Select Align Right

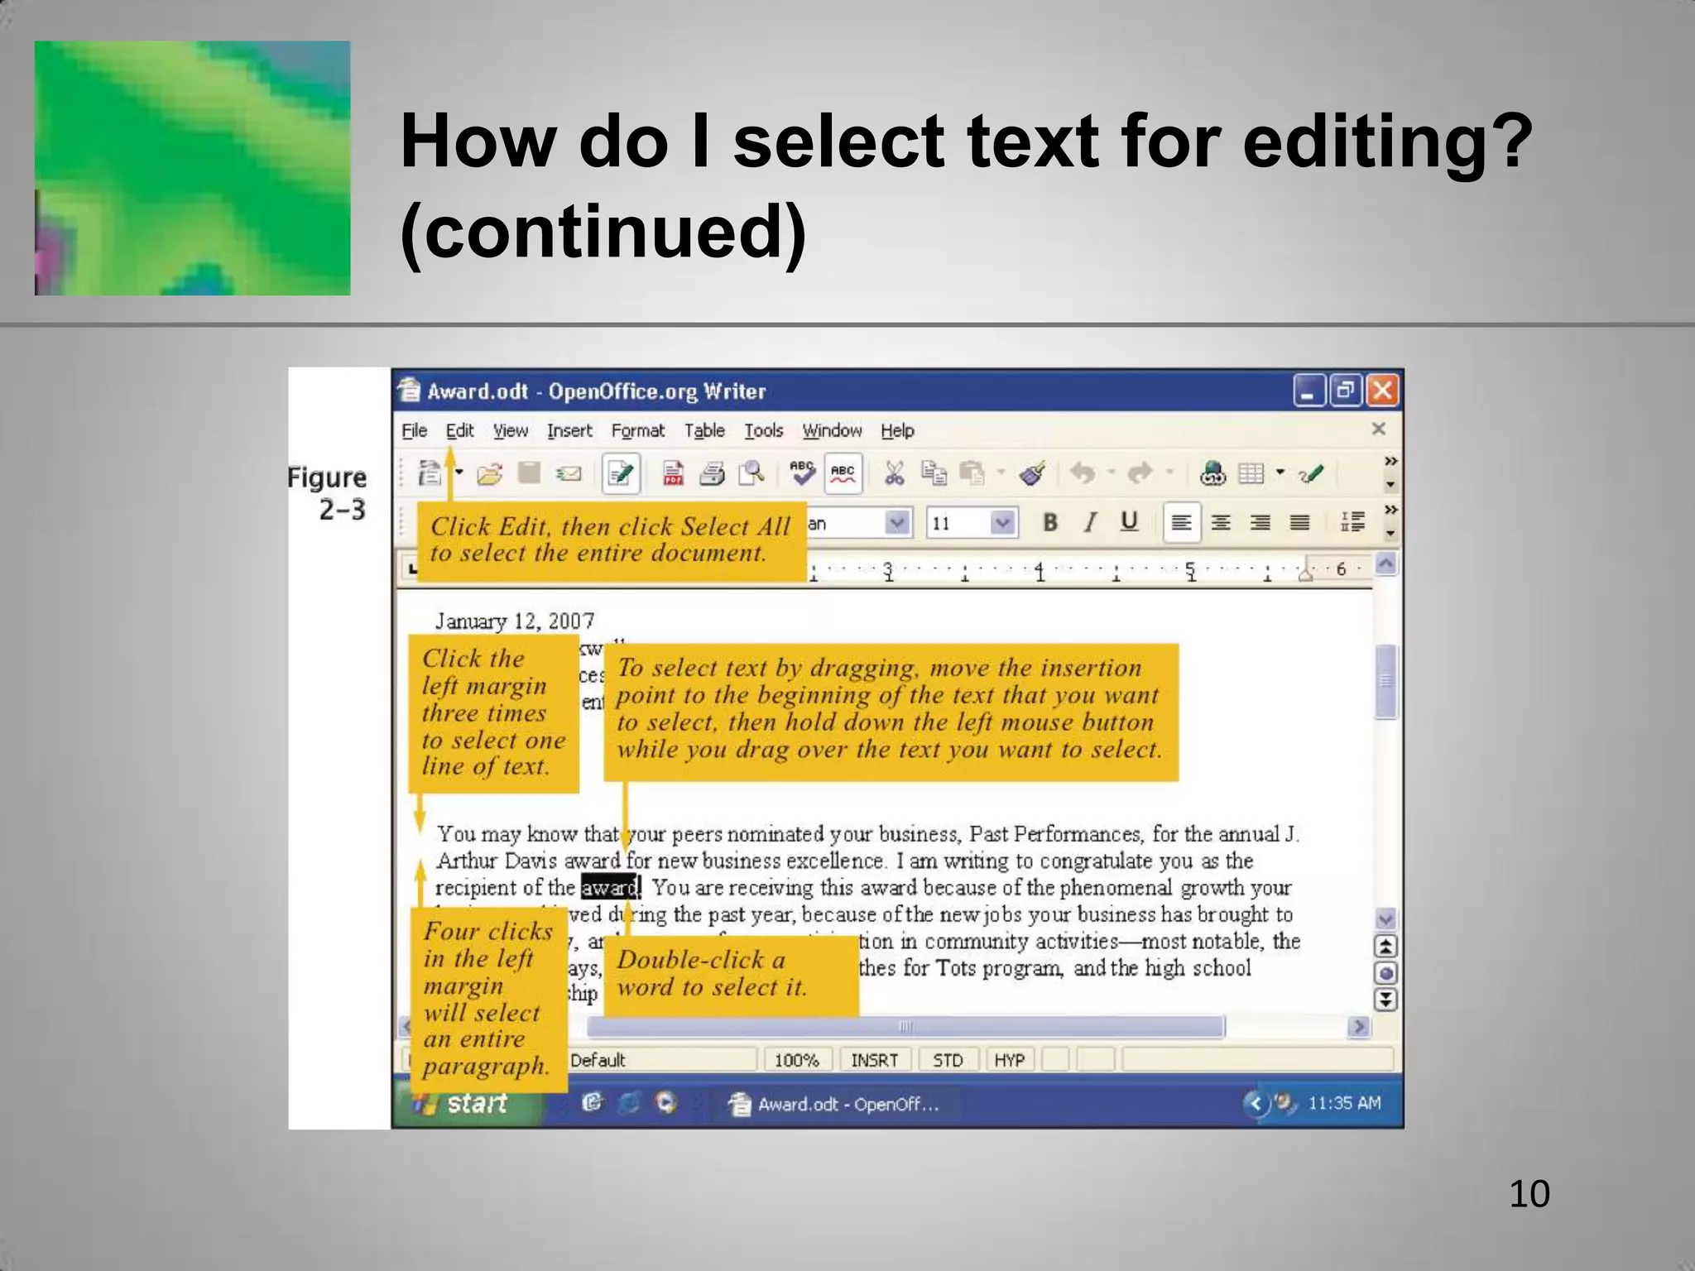[1260, 523]
